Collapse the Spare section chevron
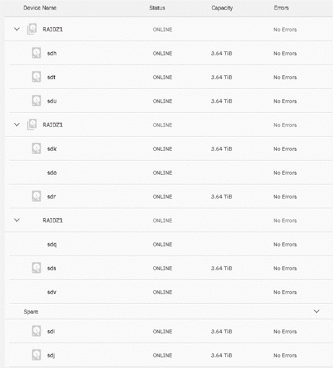 click(x=317, y=311)
